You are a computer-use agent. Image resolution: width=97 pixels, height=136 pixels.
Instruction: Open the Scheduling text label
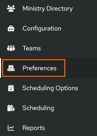click(38, 108)
